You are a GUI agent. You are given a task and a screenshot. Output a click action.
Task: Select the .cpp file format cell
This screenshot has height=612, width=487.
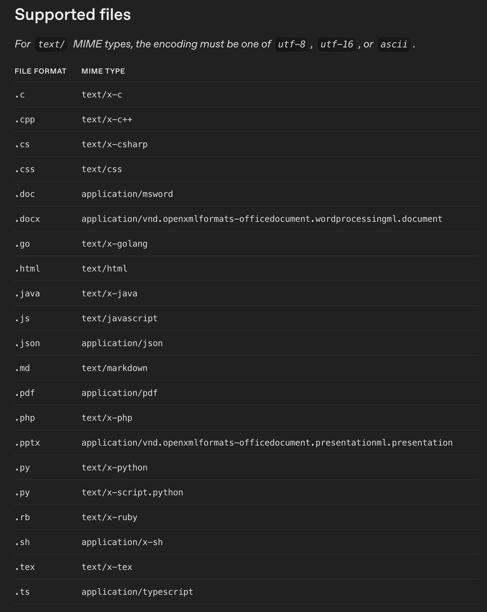tap(25, 120)
